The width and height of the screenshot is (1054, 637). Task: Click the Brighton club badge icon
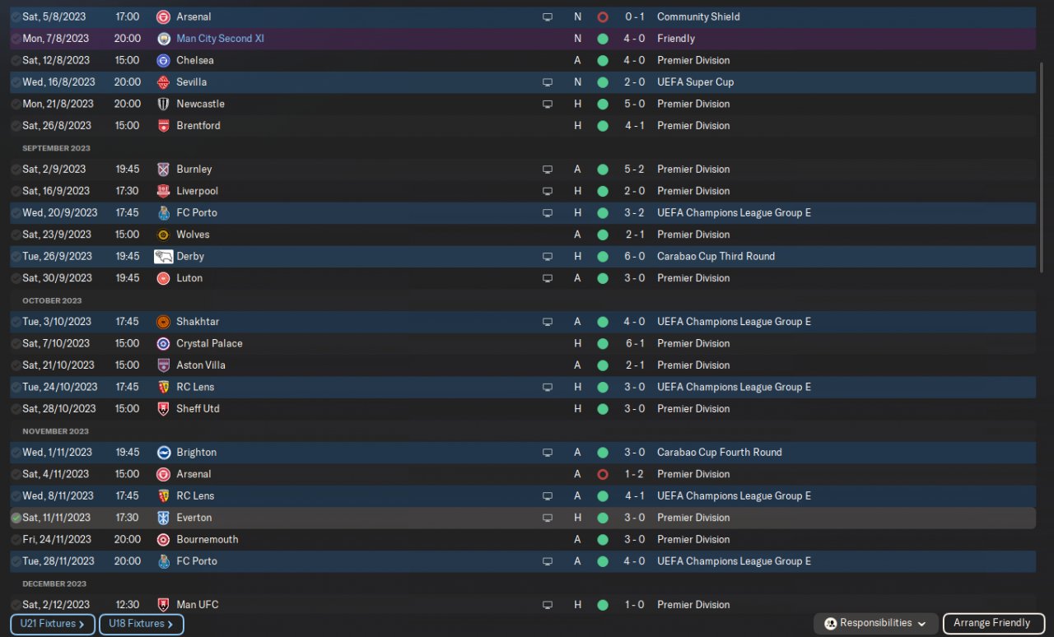(x=163, y=452)
